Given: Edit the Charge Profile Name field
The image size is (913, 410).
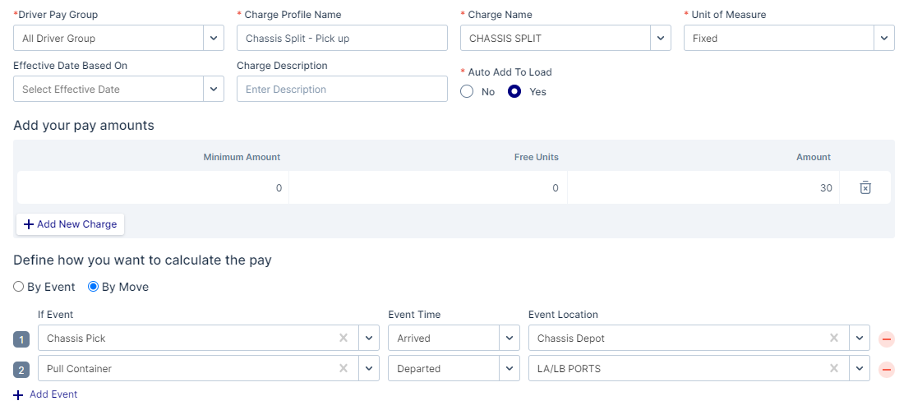Looking at the screenshot, I should pyautogui.click(x=342, y=39).
